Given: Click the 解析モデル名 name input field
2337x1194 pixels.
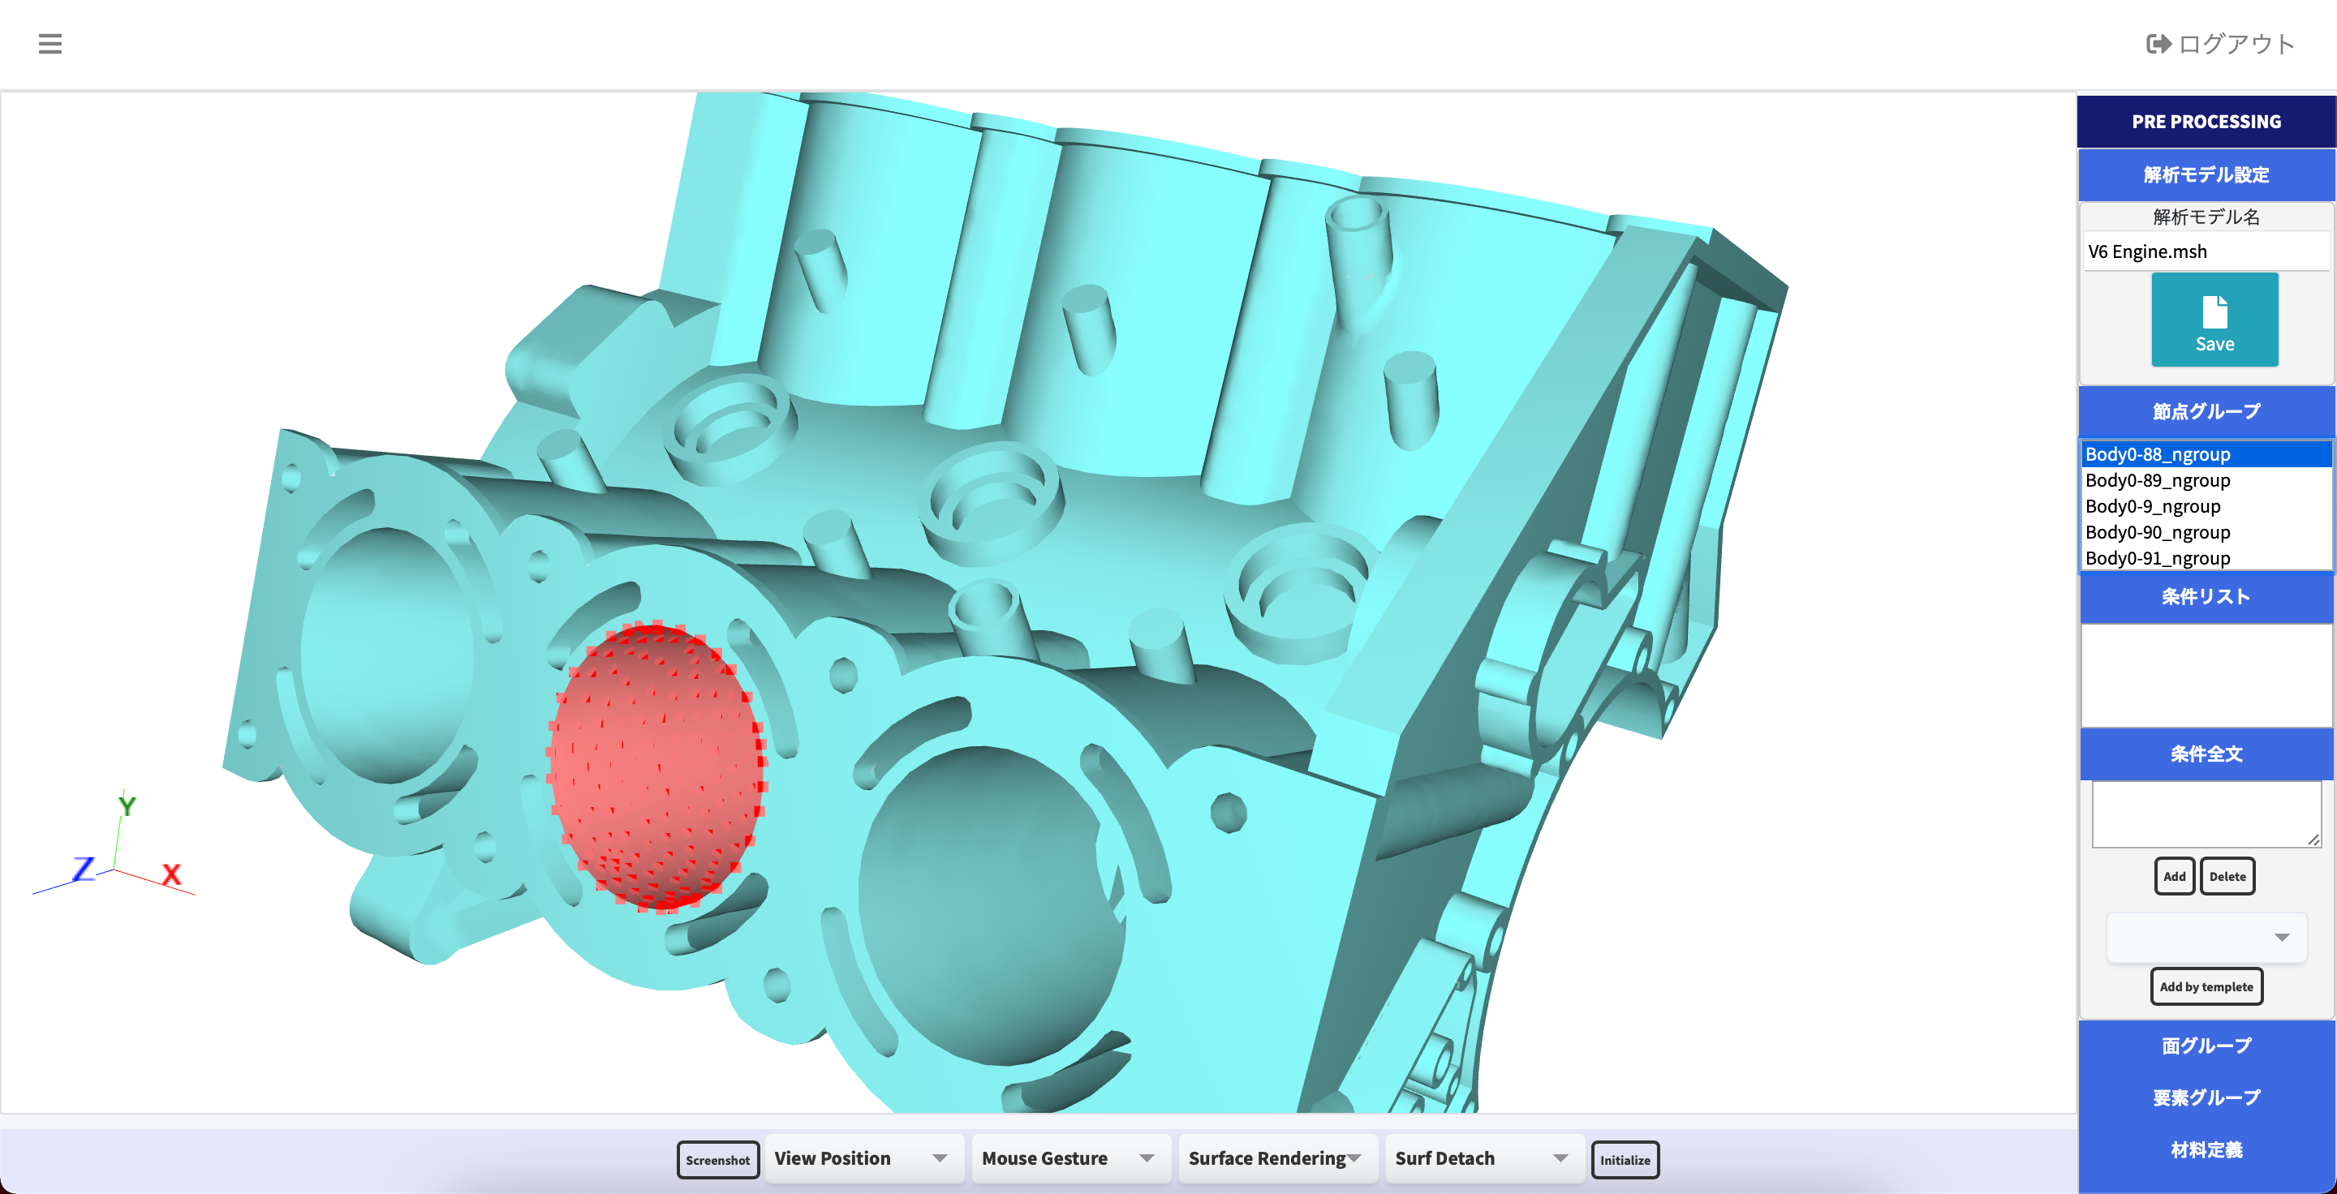Looking at the screenshot, I should (2205, 251).
